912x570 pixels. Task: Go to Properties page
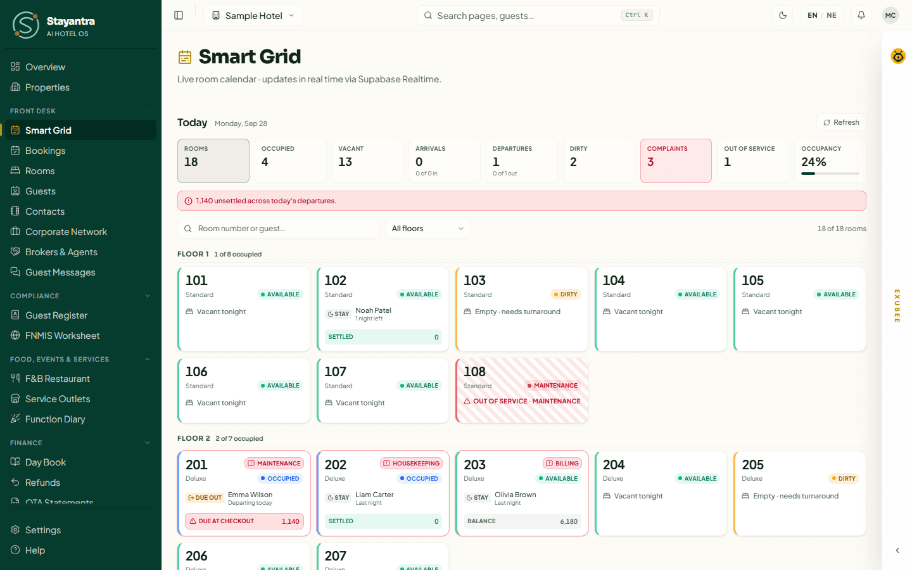point(80,87)
